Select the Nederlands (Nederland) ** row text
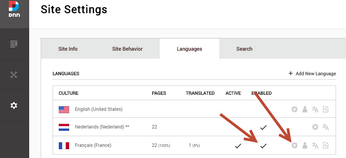Viewport: 346px width, 158px height. 102,127
